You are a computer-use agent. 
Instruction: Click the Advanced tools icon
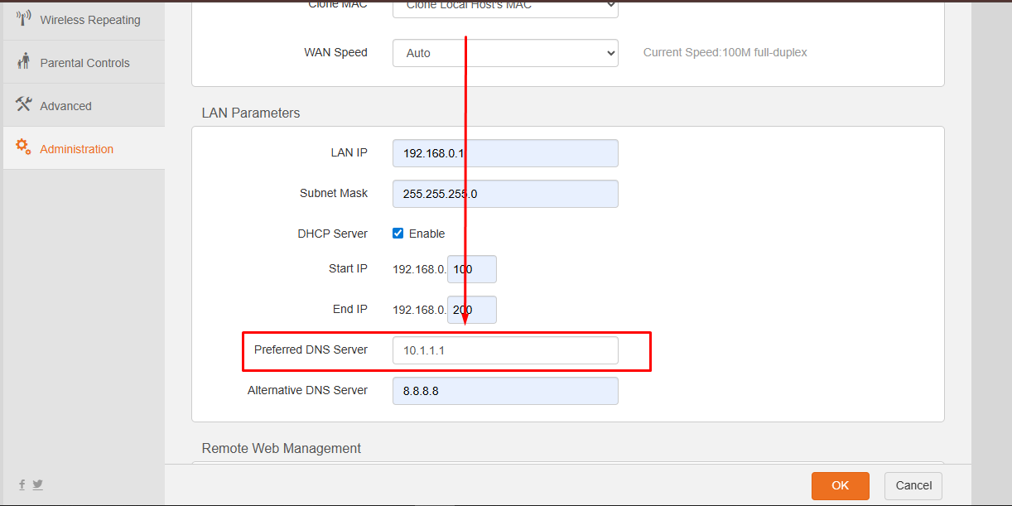23,105
